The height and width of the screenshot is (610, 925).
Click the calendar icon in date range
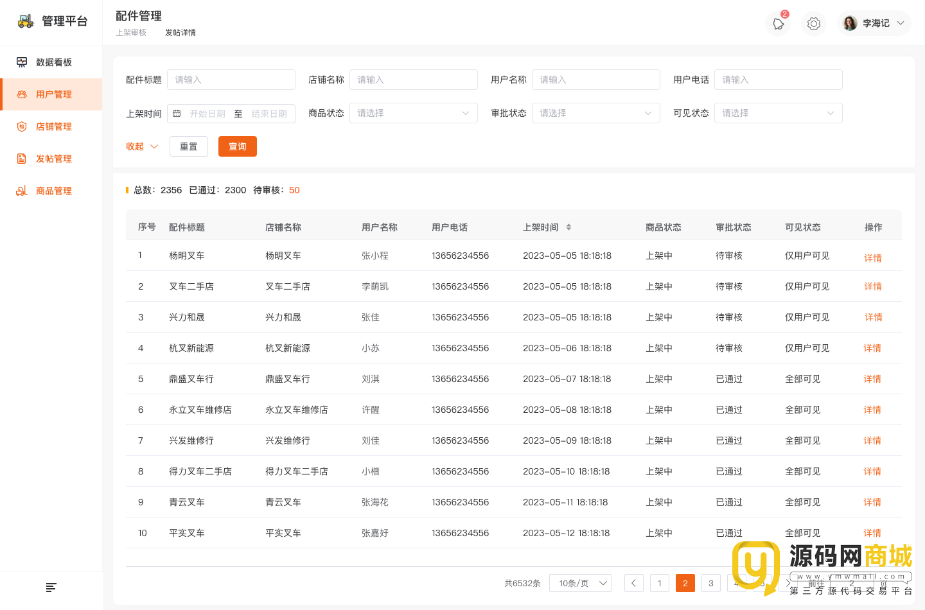point(177,114)
